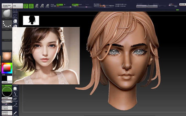
Task: Click the green button above the circle preview
Action: (7, 85)
